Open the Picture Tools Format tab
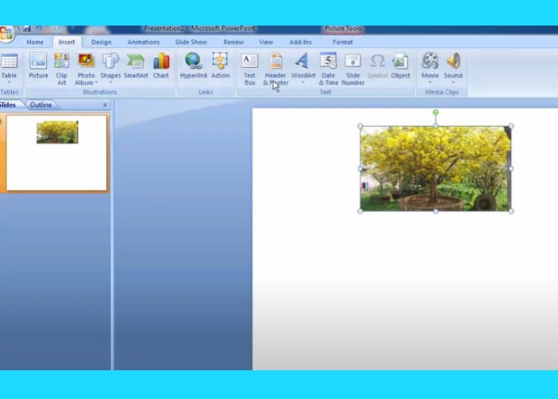Screen dimensions: 558x399 (x=343, y=42)
